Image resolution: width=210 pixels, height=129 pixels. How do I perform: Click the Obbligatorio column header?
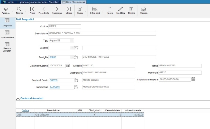[95, 110]
